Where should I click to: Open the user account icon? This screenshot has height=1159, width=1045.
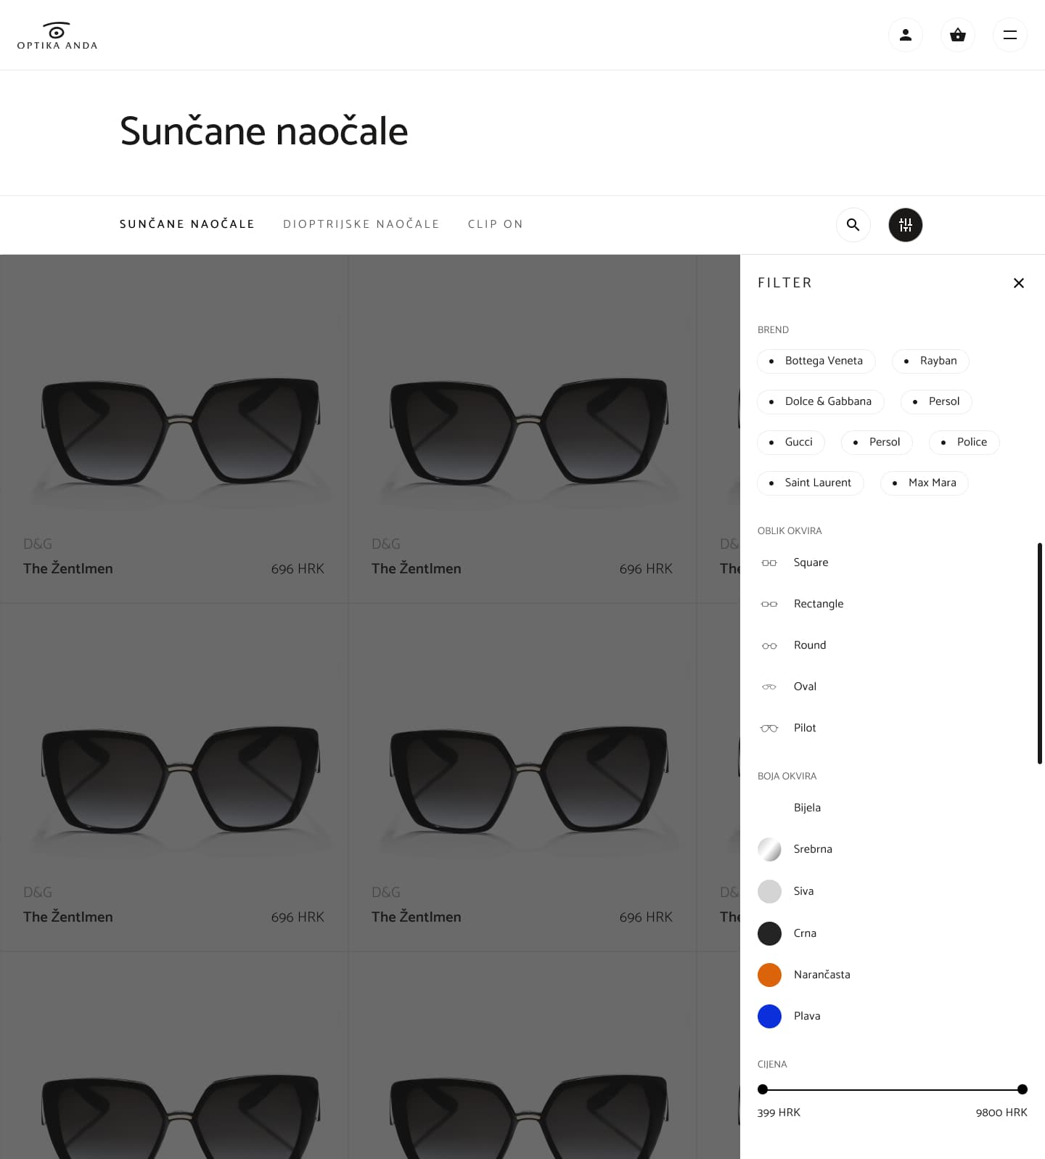[906, 35]
